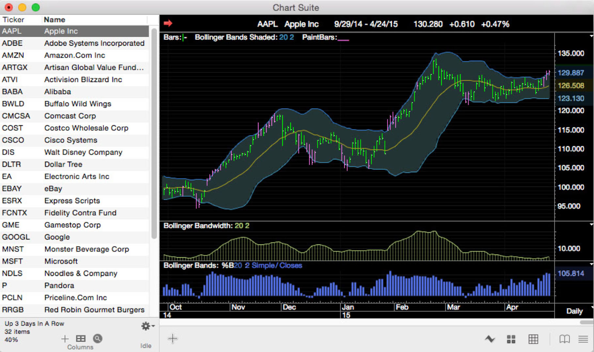This screenshot has width=594, height=352.
Task: Click the list view icon bottom right
Action: pos(583,339)
